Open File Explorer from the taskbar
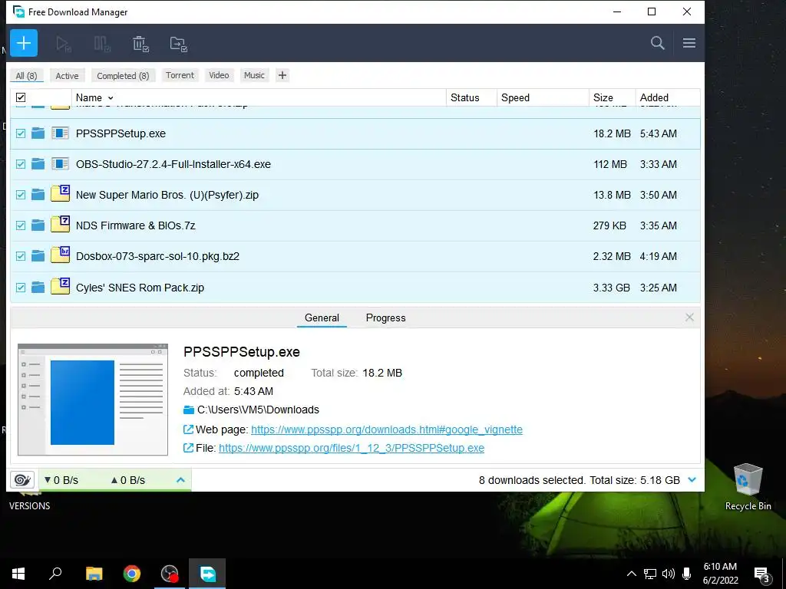786x589 pixels. (x=94, y=574)
